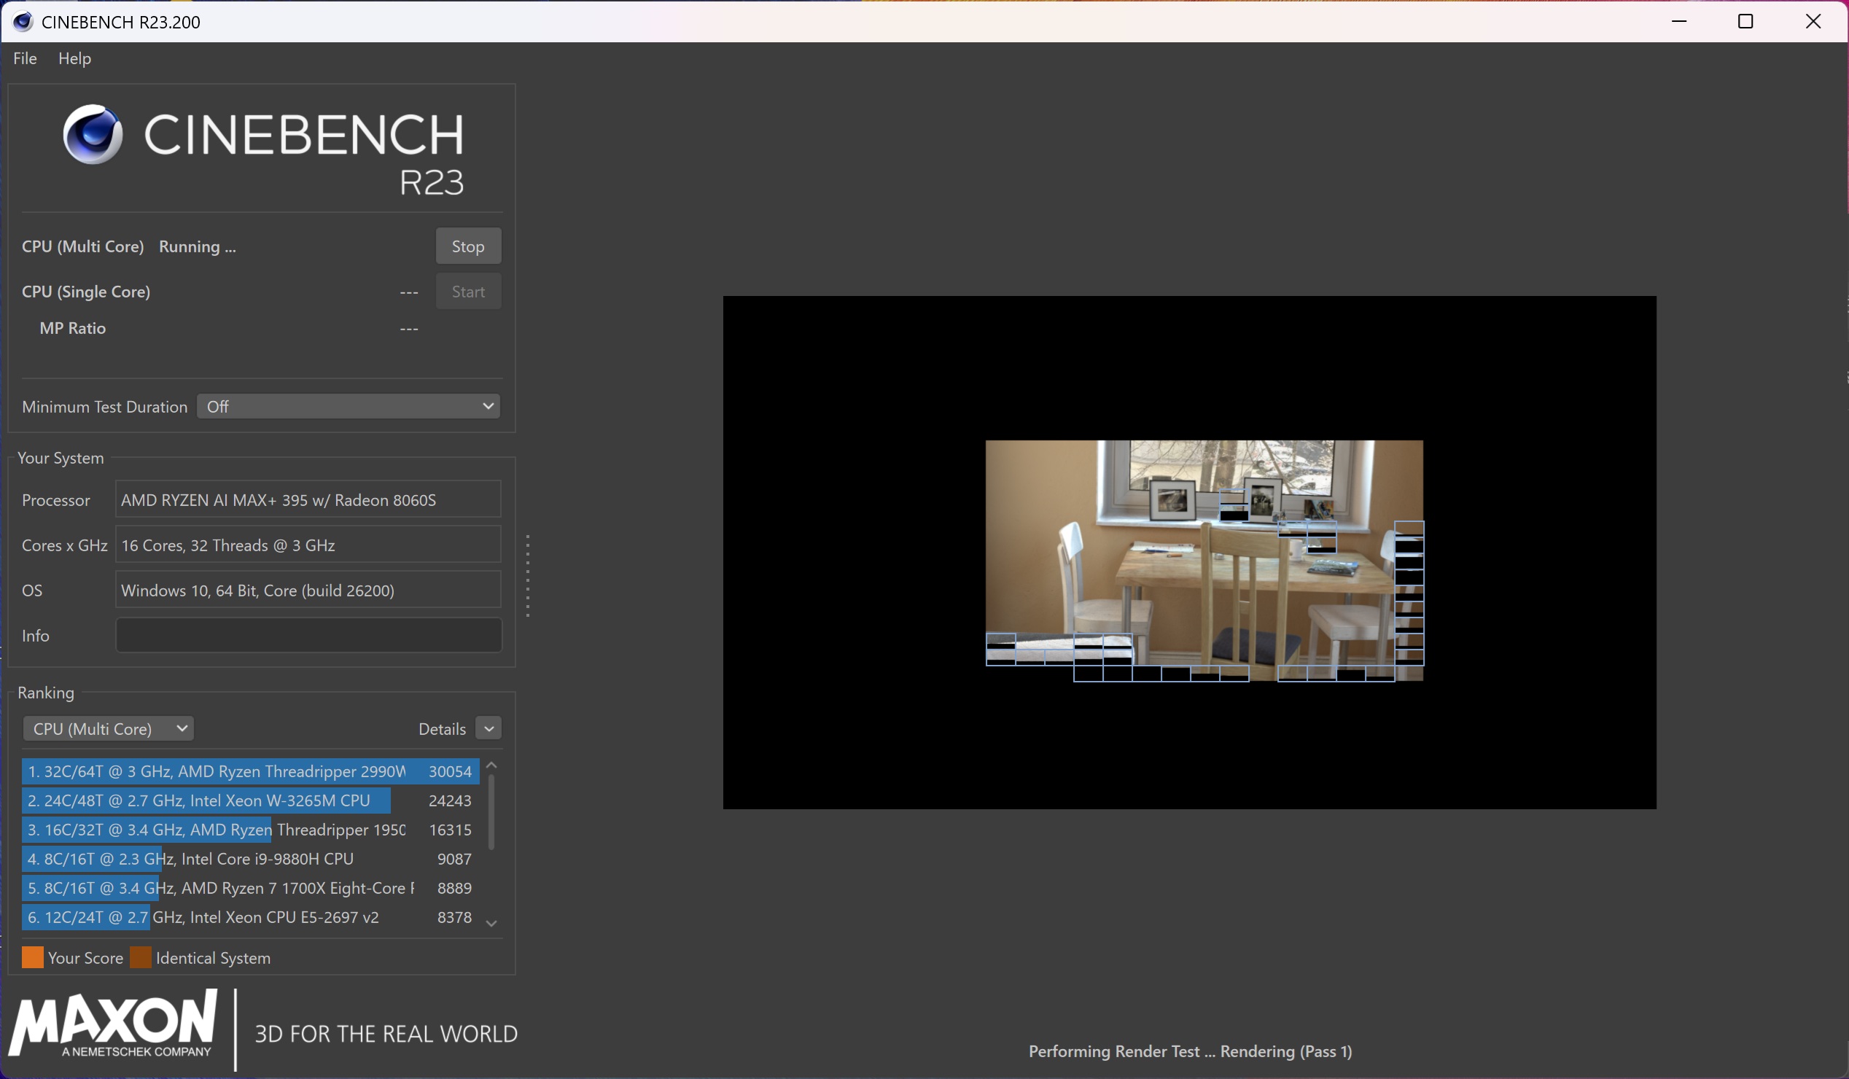This screenshot has height=1079, width=1849.
Task: Click the score 24243
Action: click(451, 801)
